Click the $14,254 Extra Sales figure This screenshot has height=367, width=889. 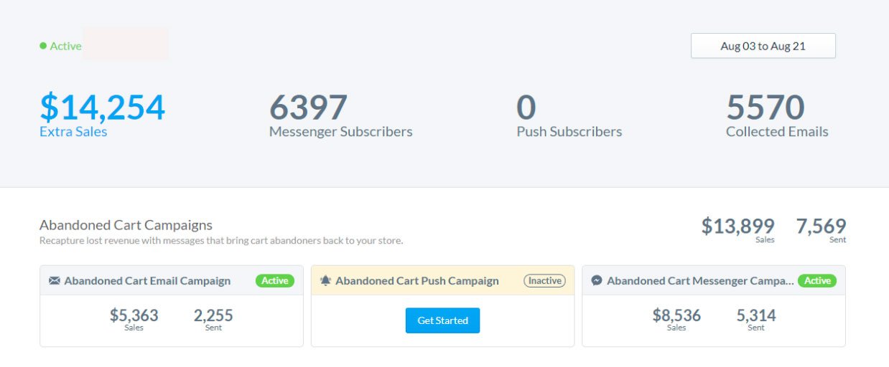pos(102,108)
